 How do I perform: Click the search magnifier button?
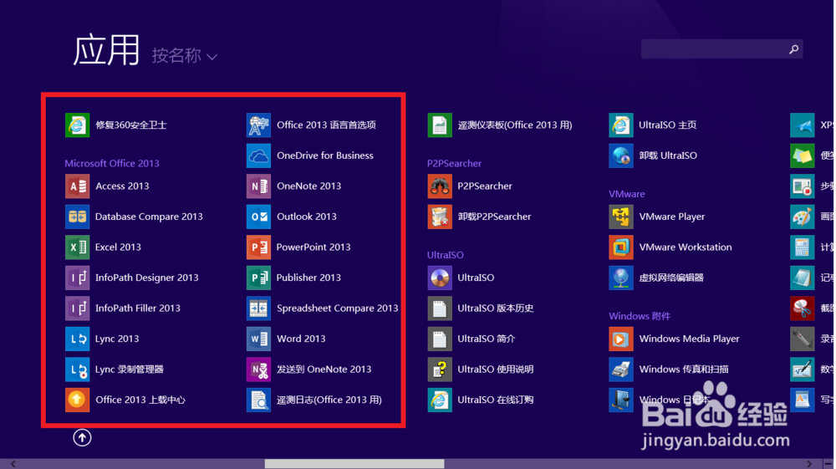pos(794,49)
